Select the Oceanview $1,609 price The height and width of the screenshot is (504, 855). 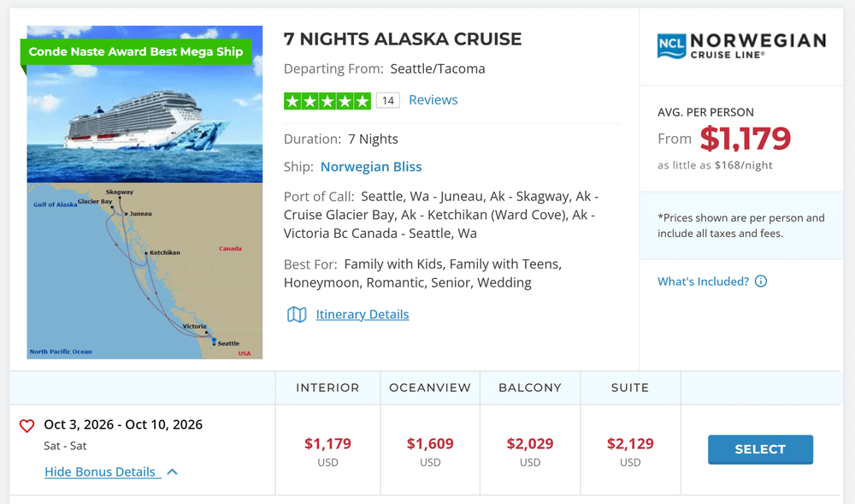click(x=430, y=444)
